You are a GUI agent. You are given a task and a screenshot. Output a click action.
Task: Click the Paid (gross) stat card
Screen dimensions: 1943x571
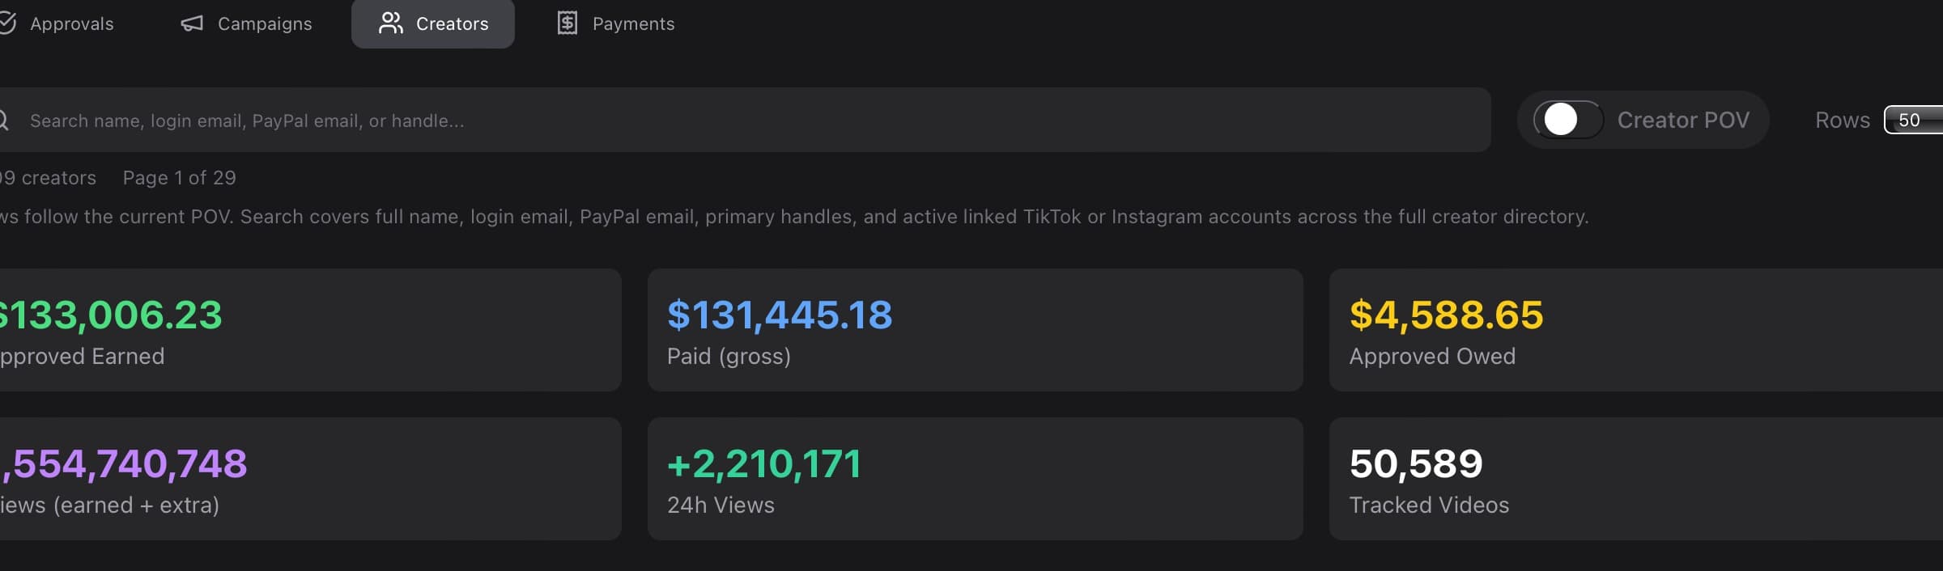pyautogui.click(x=975, y=330)
